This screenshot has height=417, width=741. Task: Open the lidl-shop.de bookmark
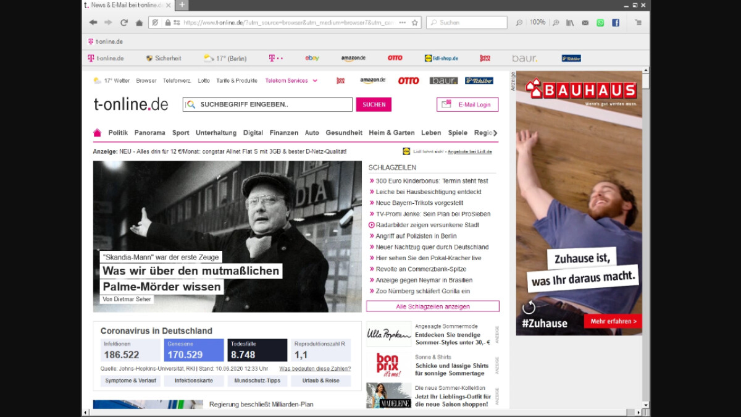point(441,58)
